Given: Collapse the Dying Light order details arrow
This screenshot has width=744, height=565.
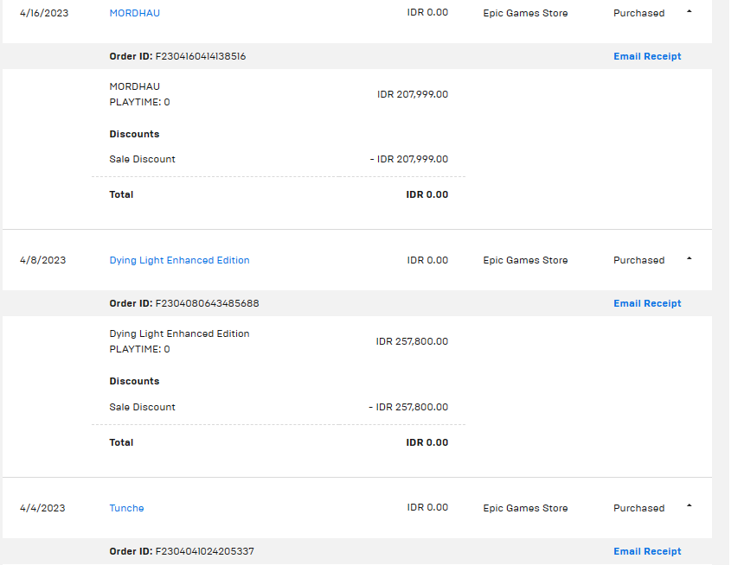Looking at the screenshot, I should pos(689,258).
